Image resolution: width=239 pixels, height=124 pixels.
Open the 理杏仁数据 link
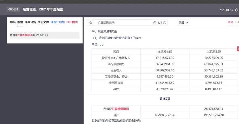click(x=58, y=22)
